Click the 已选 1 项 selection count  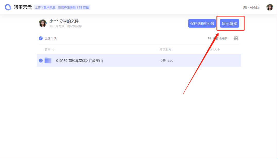[50, 38]
